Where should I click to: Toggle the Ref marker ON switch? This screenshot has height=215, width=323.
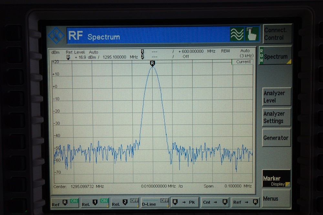click(x=74, y=200)
